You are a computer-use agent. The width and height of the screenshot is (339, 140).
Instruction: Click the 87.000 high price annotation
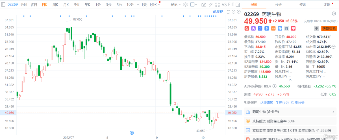coord(78,19)
